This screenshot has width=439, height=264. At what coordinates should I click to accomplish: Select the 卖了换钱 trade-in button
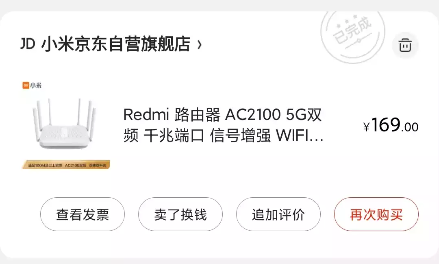tap(180, 214)
